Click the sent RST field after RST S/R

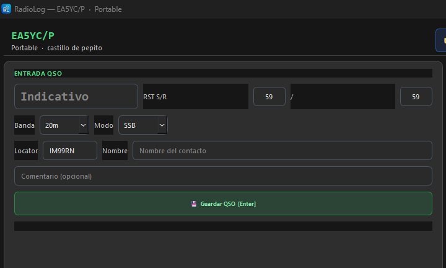[x=269, y=97]
